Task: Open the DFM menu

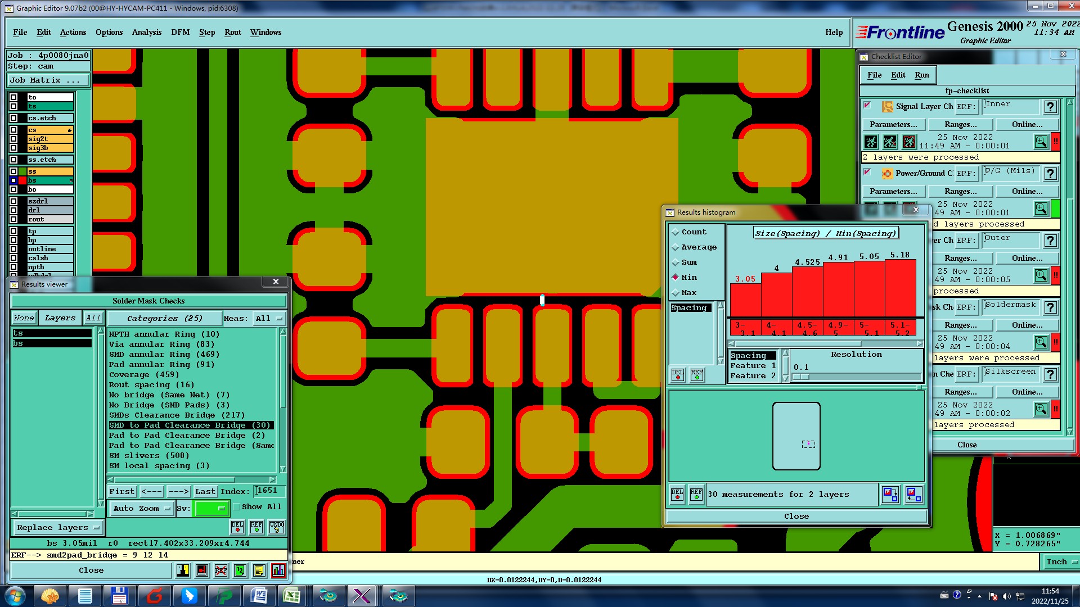Action: pos(180,33)
